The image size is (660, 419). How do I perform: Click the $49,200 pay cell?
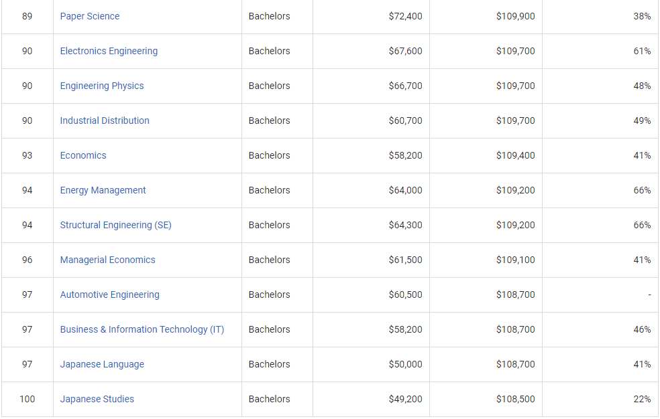tap(405, 399)
